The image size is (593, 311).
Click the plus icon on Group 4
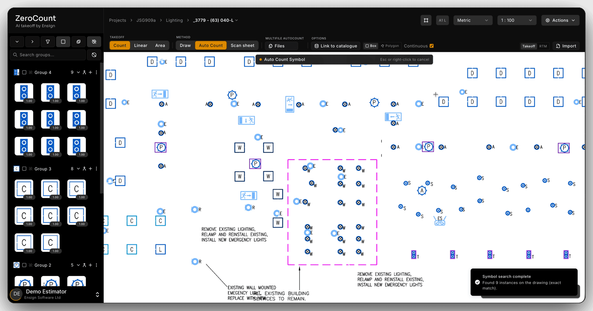tap(90, 72)
